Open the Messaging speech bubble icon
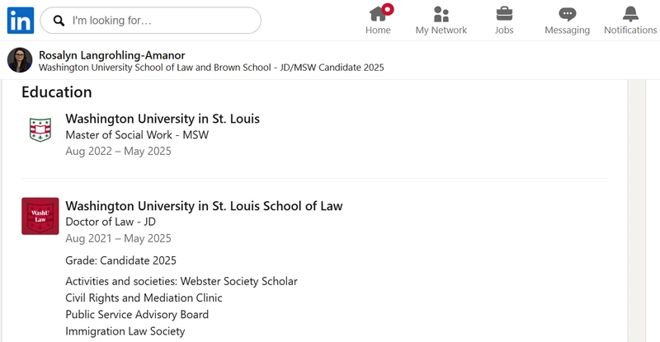This screenshot has width=660, height=342. [568, 14]
